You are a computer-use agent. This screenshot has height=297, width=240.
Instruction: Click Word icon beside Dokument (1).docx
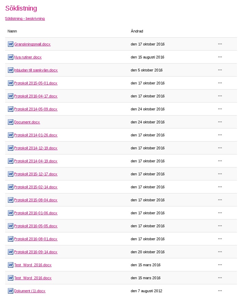(10, 291)
